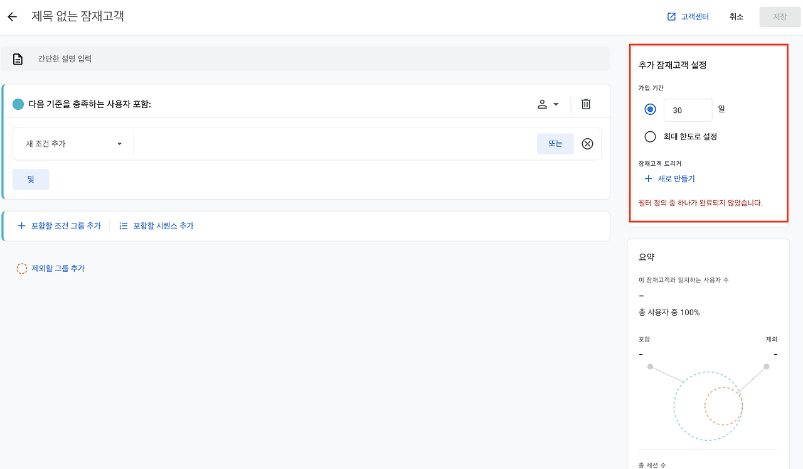This screenshot has width=803, height=469.
Task: Add 포함할 시퀀스 추가
Action: tap(156, 226)
